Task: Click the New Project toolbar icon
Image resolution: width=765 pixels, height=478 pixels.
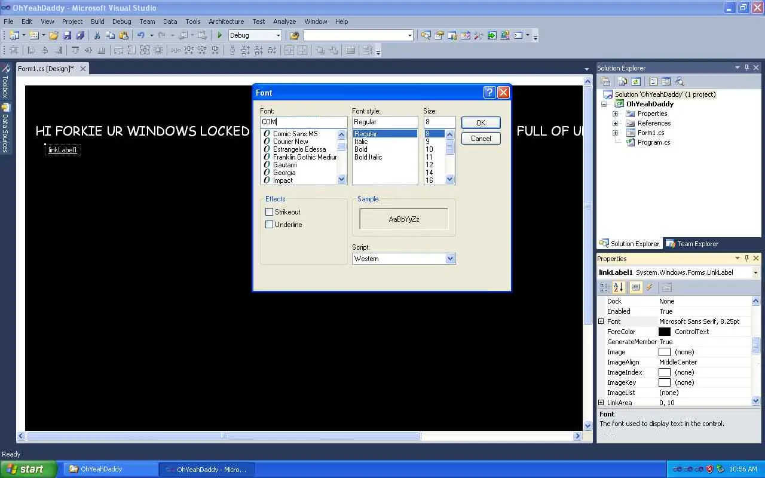Action: (14, 36)
